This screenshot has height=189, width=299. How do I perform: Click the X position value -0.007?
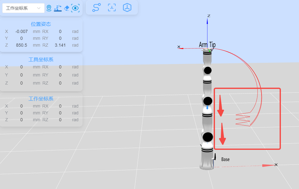(21, 31)
